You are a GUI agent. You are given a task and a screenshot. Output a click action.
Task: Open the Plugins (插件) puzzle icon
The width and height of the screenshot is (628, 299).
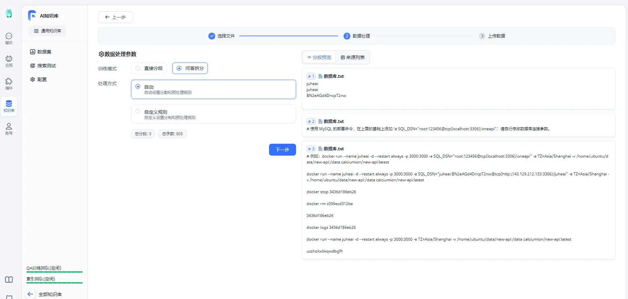click(x=9, y=84)
